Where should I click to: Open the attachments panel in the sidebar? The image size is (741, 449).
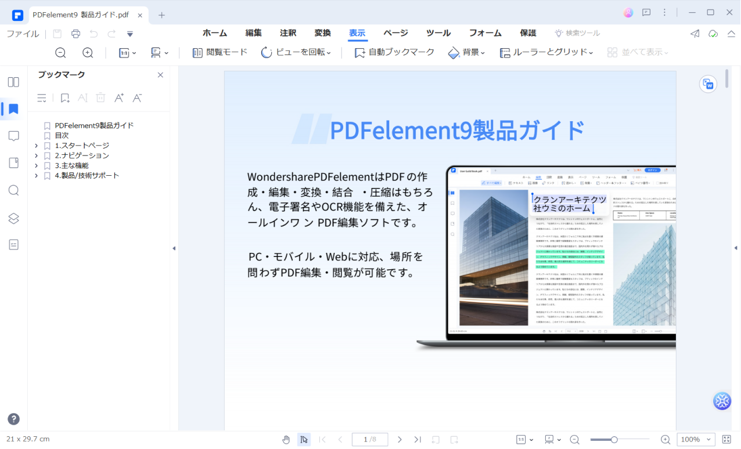point(13,163)
